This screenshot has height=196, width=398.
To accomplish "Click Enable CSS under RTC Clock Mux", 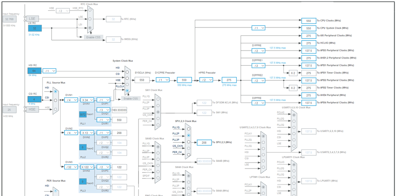I will tap(93, 37).
